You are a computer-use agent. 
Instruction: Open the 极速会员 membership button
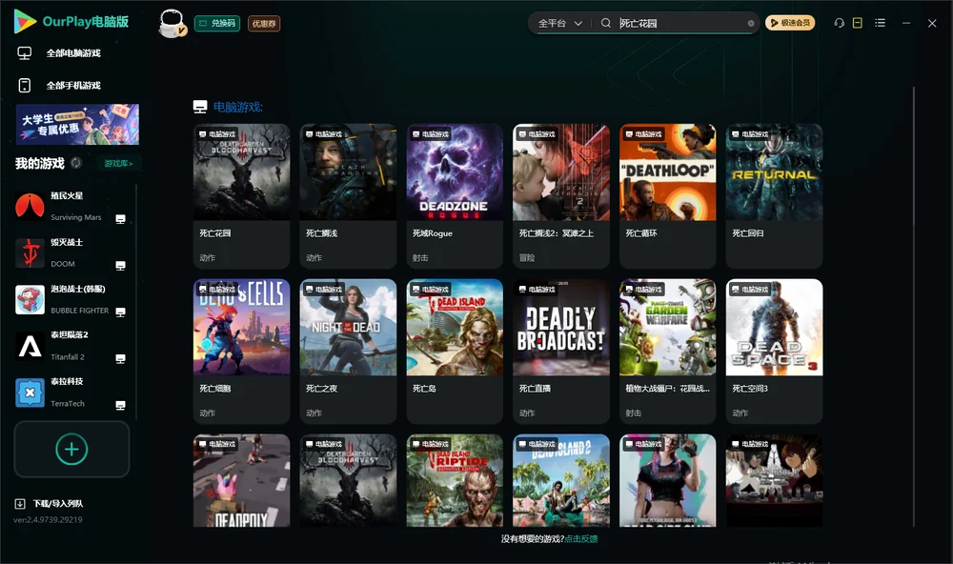tap(789, 23)
